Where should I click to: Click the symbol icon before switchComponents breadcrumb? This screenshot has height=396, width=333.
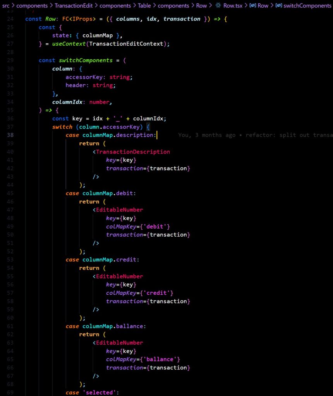pyautogui.click(x=279, y=5)
